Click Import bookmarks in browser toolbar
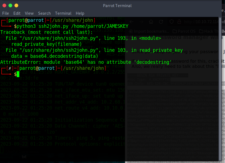 click(149, 31)
